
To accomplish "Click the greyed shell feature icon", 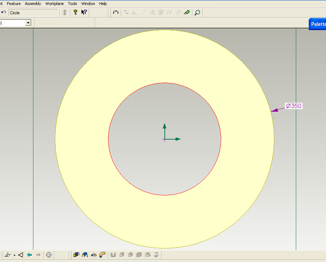I will [139, 255].
